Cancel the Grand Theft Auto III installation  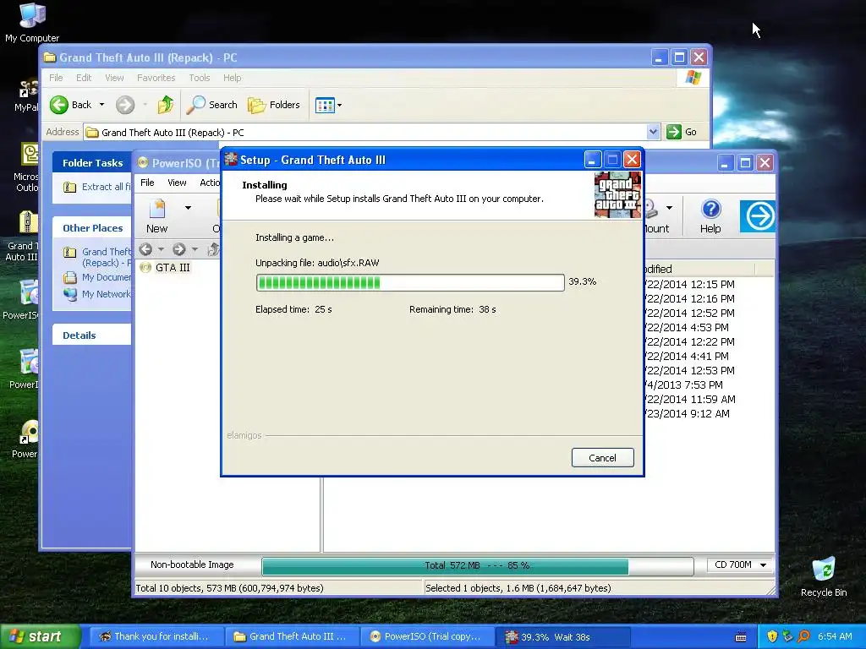click(602, 457)
